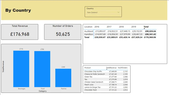This screenshot has width=169, height=95.
Task: Click the 2018 column header
Action: pos(121,27)
